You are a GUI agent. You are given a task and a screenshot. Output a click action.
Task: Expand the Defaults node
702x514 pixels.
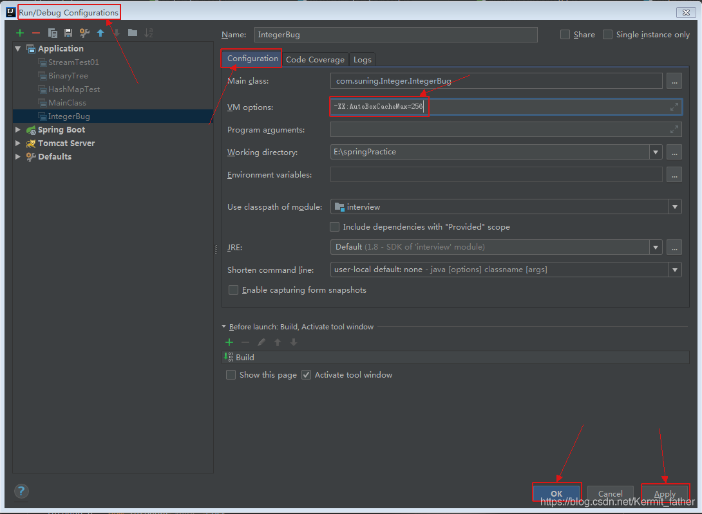tap(18, 156)
